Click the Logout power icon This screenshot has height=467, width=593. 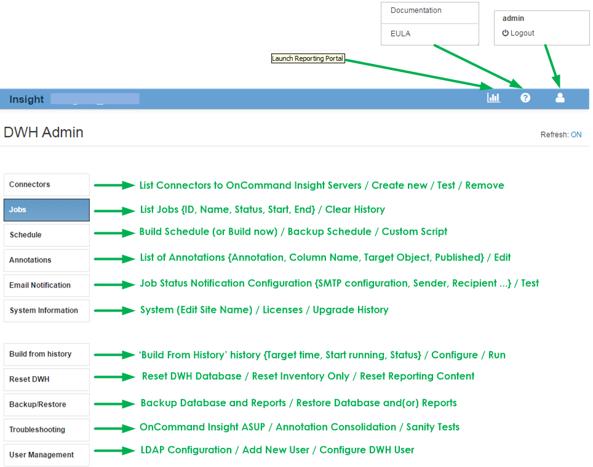(x=504, y=33)
